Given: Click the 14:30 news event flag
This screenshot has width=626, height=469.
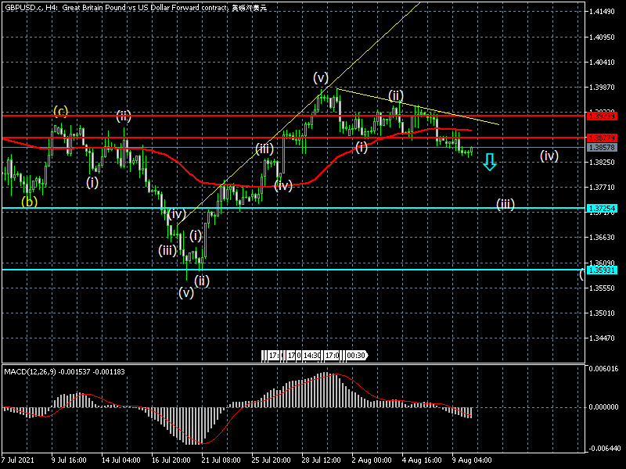Looking at the screenshot, I should [312, 356].
